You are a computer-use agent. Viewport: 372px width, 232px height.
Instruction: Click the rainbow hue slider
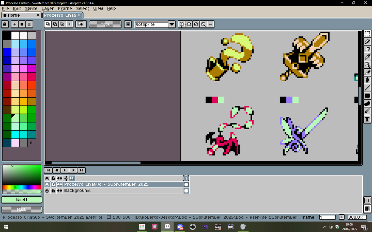[21, 187]
